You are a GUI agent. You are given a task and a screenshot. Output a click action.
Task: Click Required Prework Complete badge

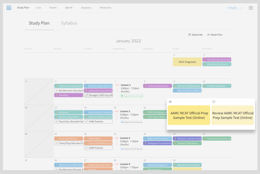point(131,96)
